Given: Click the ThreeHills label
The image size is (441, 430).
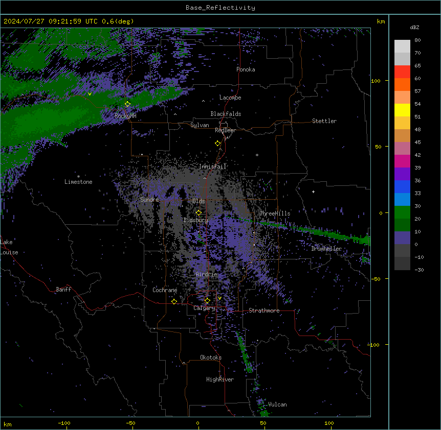Looking at the screenshot, I should click(275, 213).
